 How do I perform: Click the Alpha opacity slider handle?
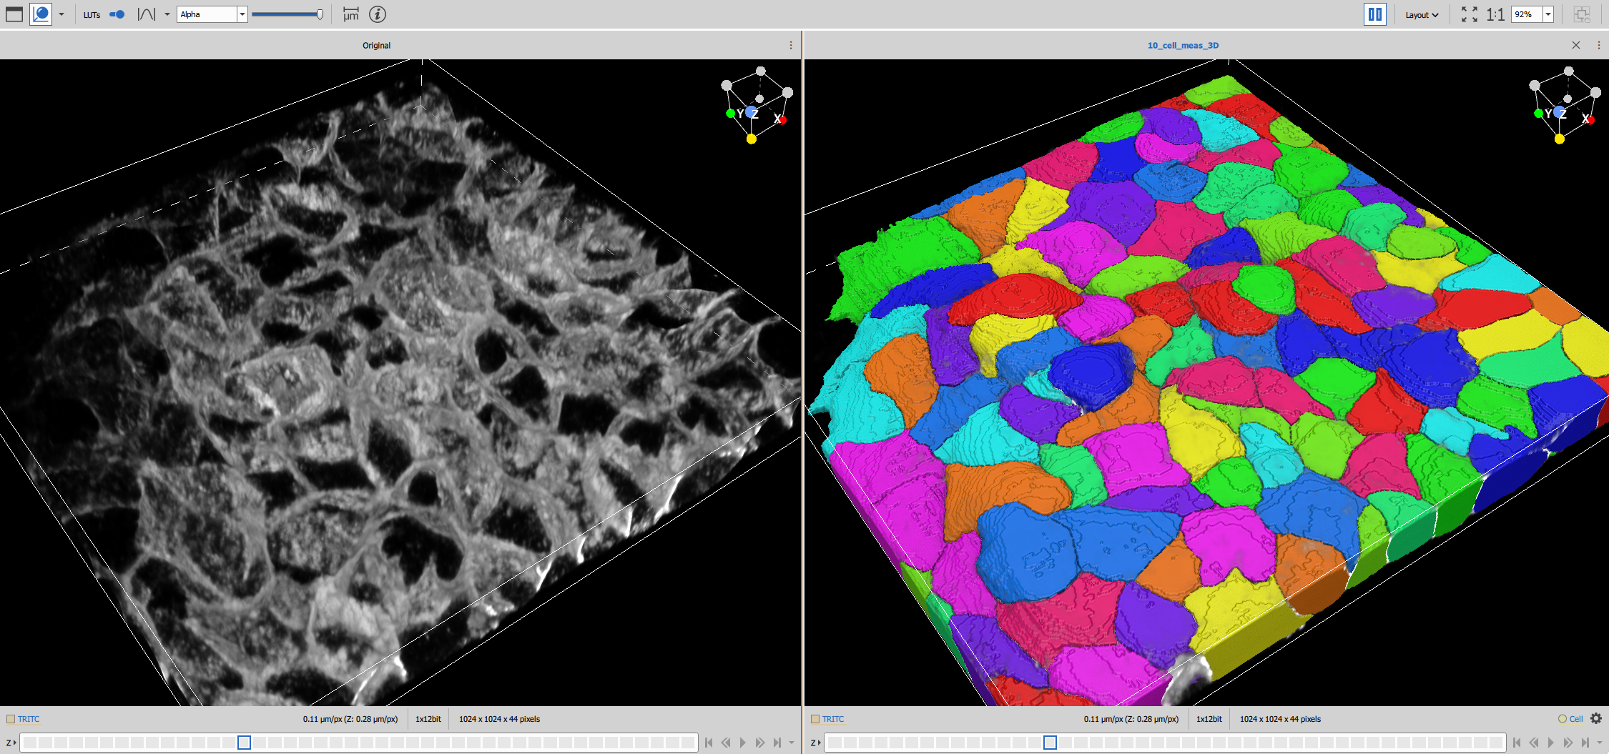click(x=320, y=14)
